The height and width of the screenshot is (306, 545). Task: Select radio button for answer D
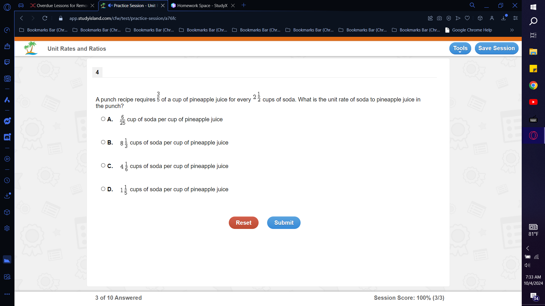pyautogui.click(x=103, y=189)
